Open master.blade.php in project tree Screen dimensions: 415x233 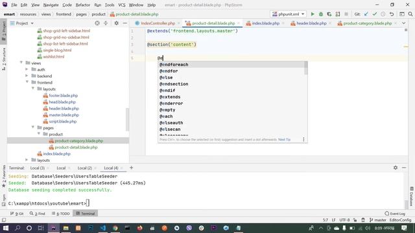pyautogui.click(x=64, y=115)
